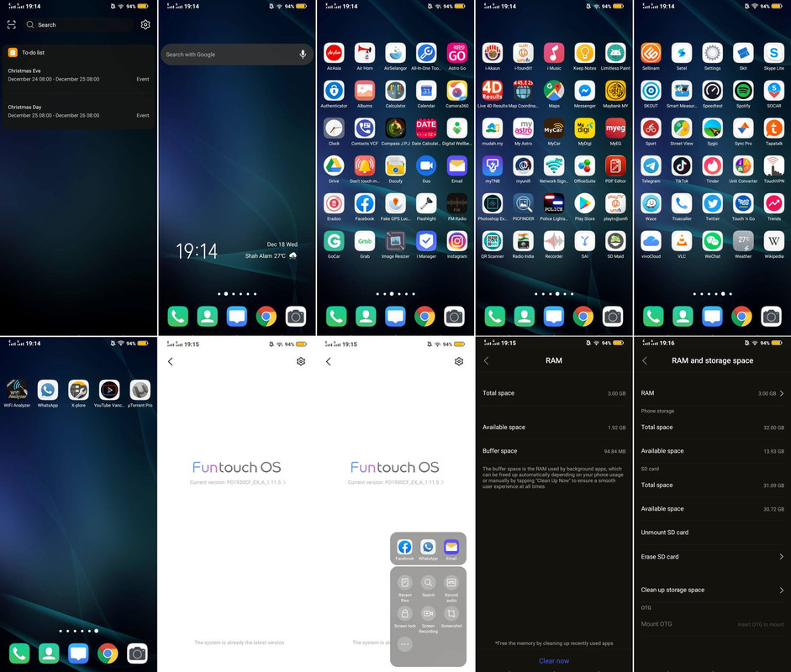The width and height of the screenshot is (791, 672).
Task: Open the vivoCloud app
Action: [x=651, y=241]
